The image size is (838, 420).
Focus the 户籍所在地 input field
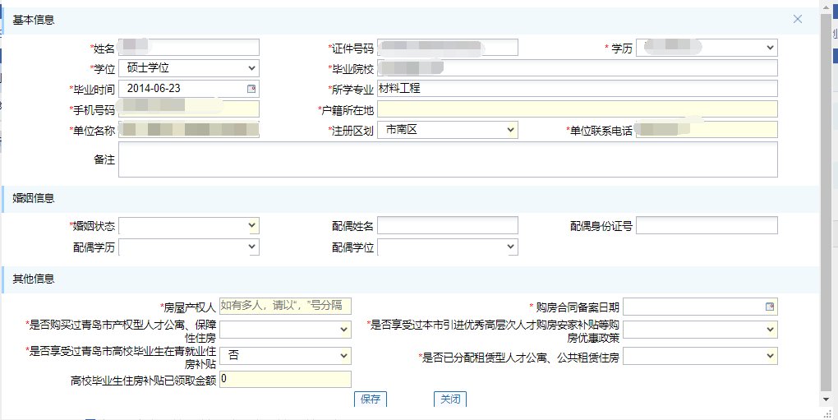click(577, 109)
